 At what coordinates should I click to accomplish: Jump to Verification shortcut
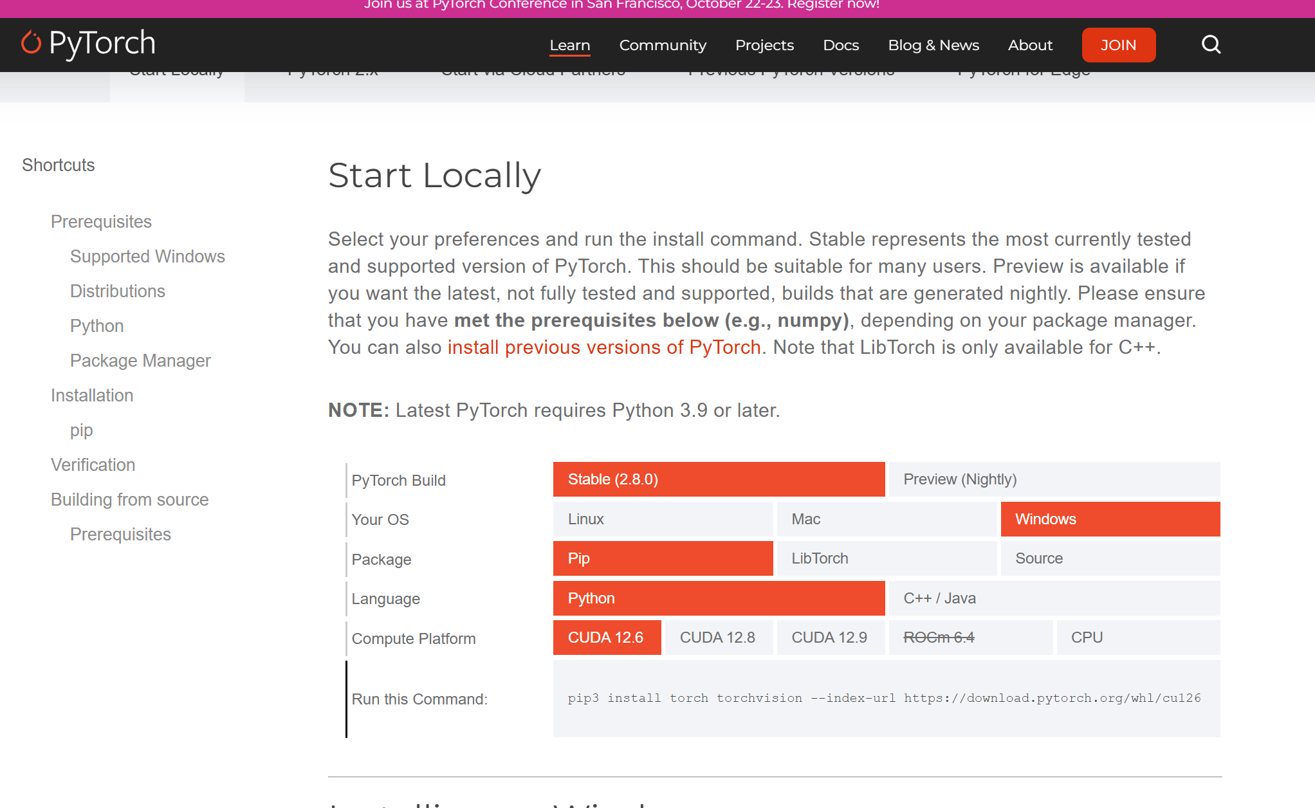pos(93,465)
